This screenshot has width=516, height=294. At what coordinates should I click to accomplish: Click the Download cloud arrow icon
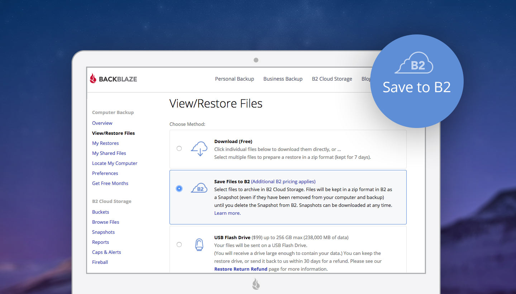(x=200, y=148)
